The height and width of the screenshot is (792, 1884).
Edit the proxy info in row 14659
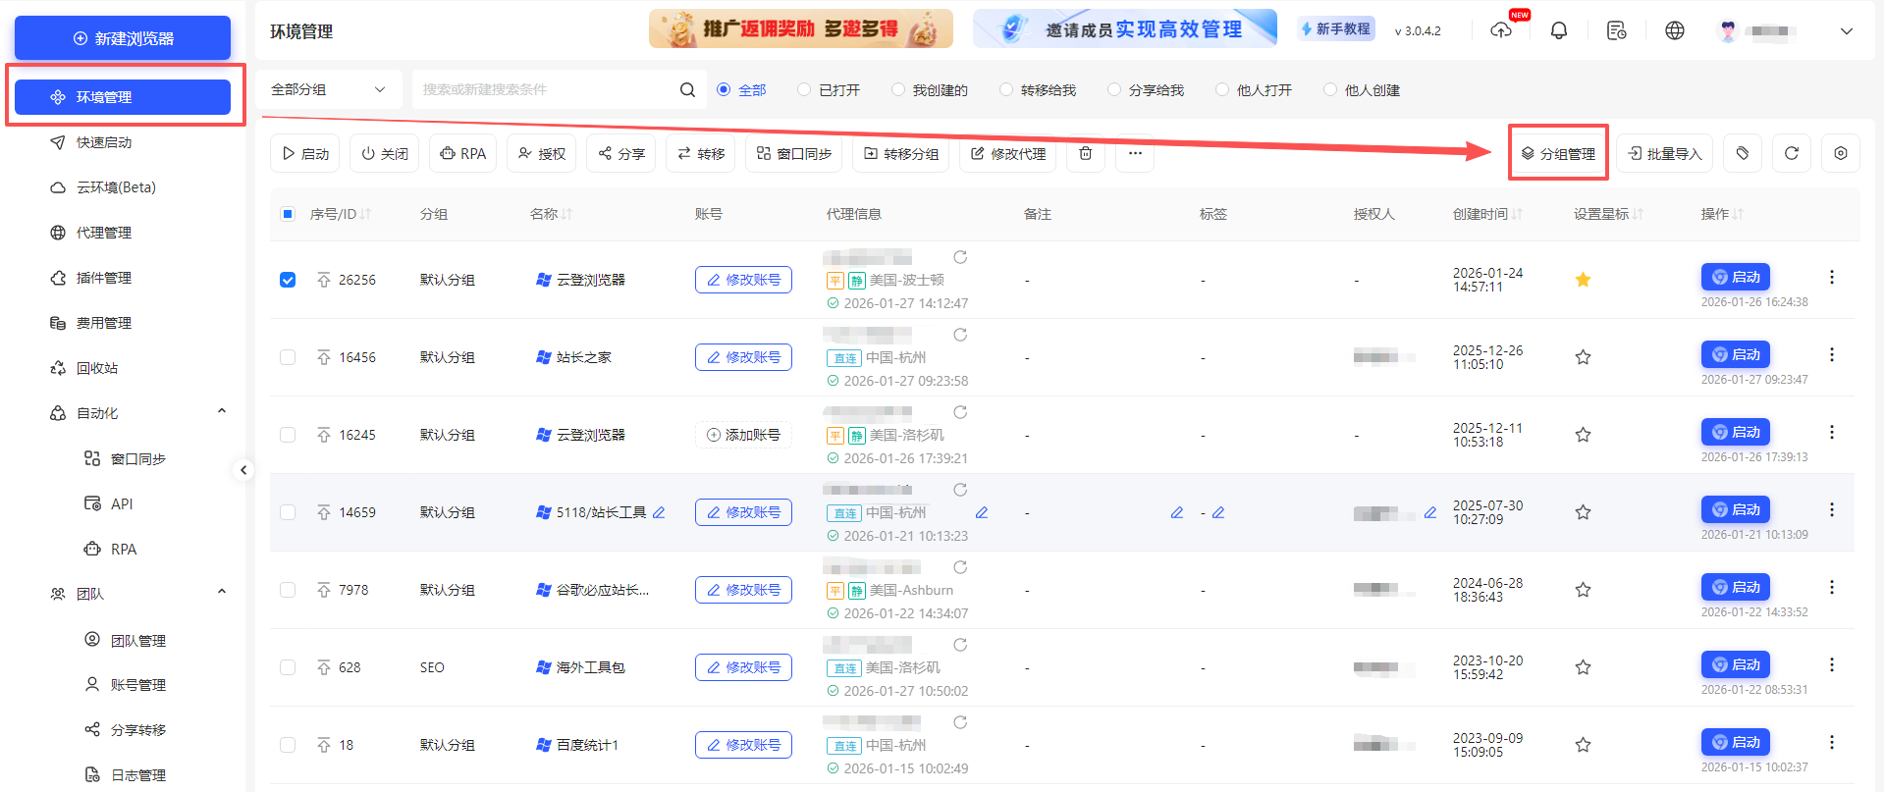(x=981, y=512)
